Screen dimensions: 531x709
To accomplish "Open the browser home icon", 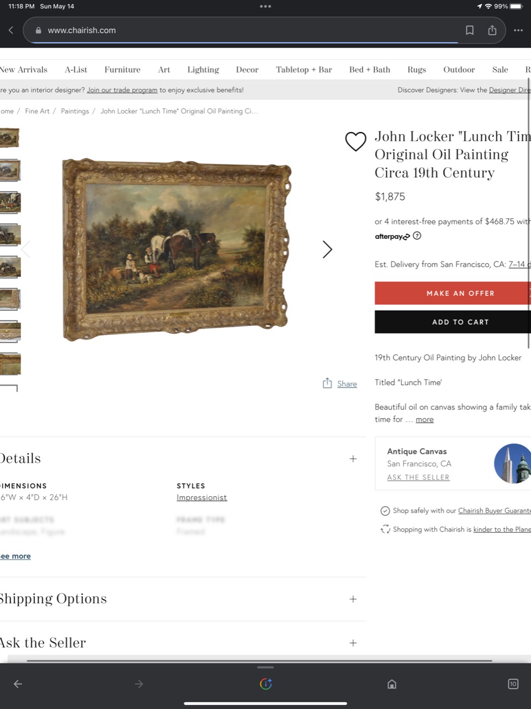I will [x=392, y=684].
